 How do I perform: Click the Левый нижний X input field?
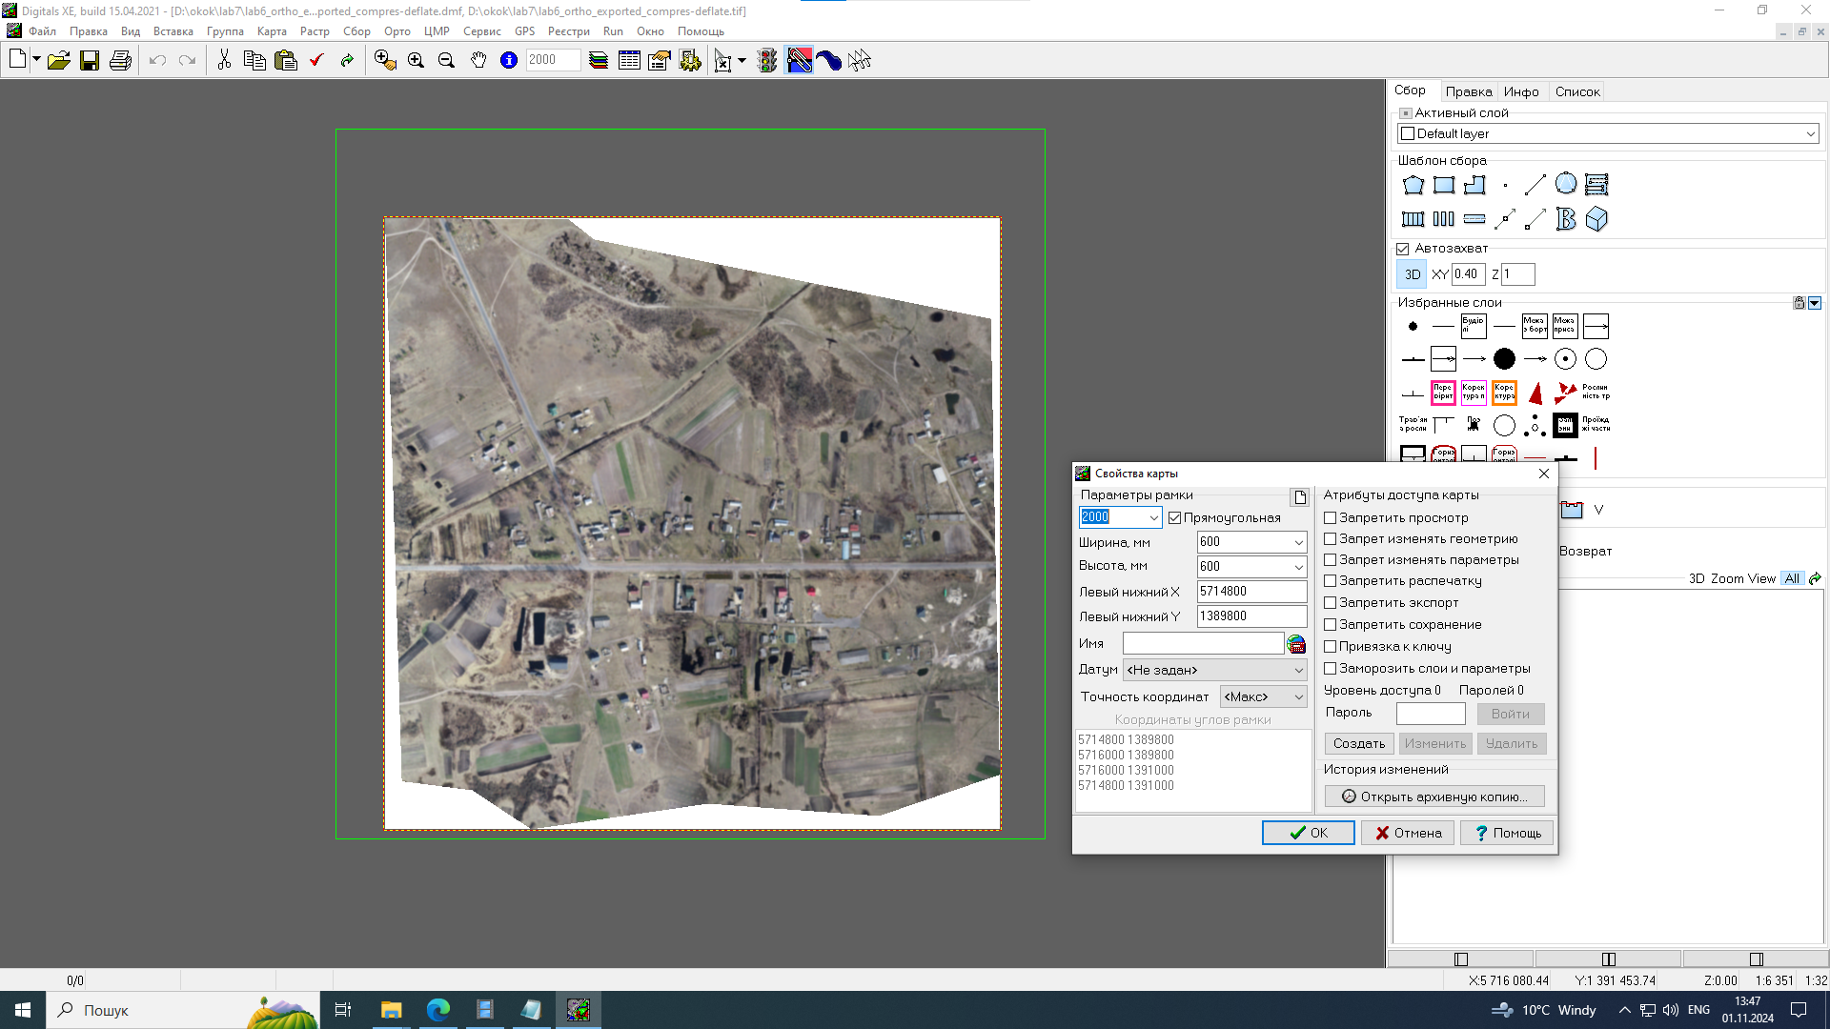[x=1250, y=592]
